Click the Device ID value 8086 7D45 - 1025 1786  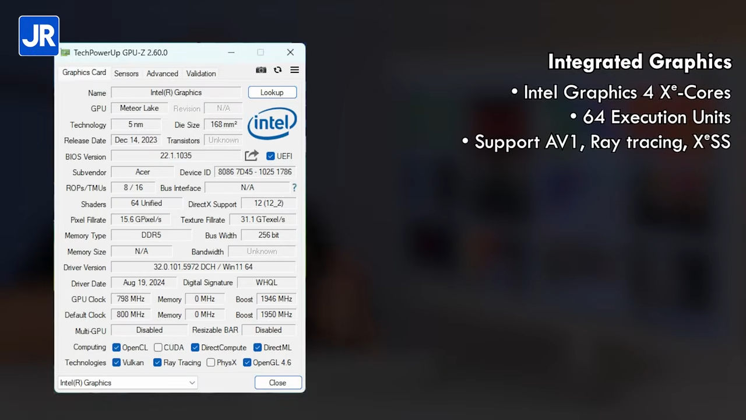tap(255, 172)
